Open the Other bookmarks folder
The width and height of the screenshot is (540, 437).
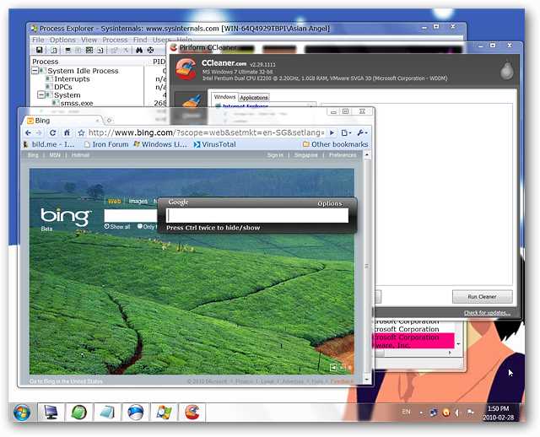[336, 144]
